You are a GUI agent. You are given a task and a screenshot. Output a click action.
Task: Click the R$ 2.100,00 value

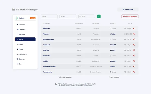pos(128,34)
